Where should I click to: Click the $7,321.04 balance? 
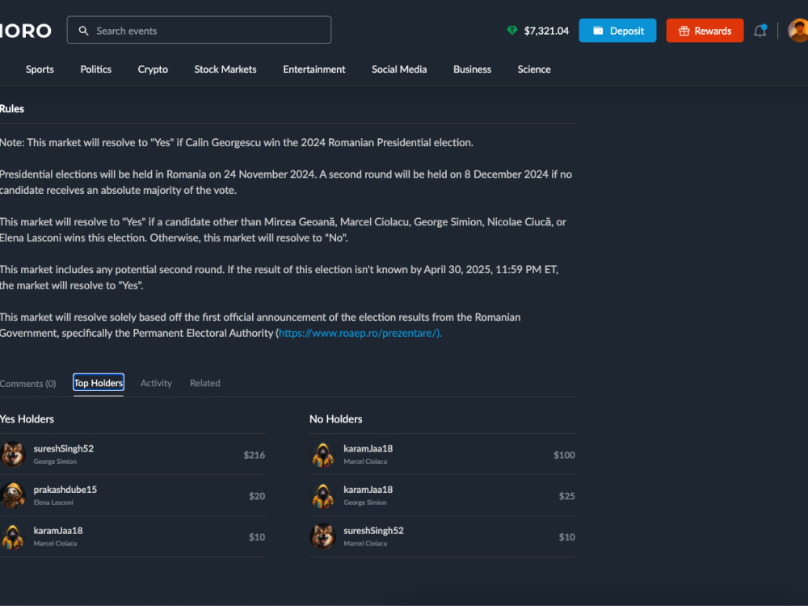[546, 31]
